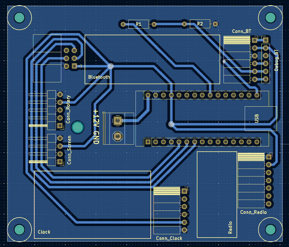Select the Conn_Clock label
This screenshot has height=247, width=289.
(x=169, y=238)
